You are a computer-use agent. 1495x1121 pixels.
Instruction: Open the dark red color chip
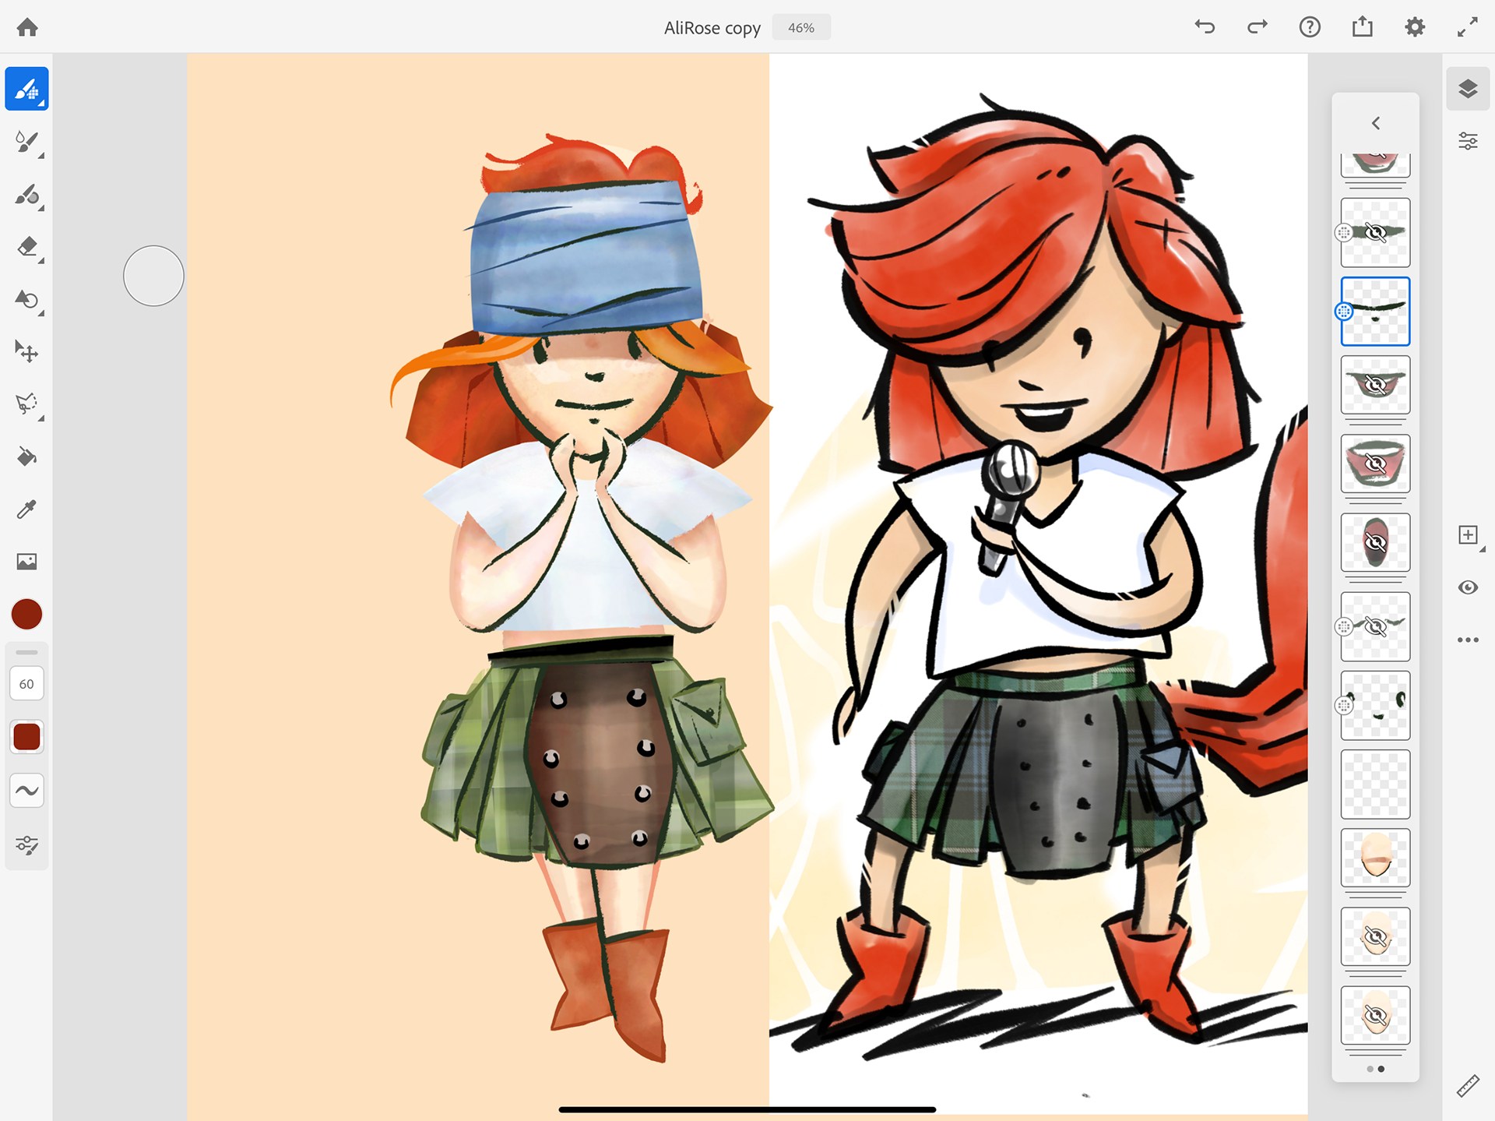[26, 614]
